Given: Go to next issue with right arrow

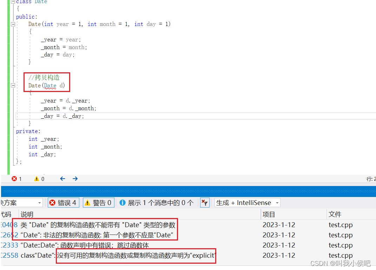Looking at the screenshot, I should [x=75, y=179].
